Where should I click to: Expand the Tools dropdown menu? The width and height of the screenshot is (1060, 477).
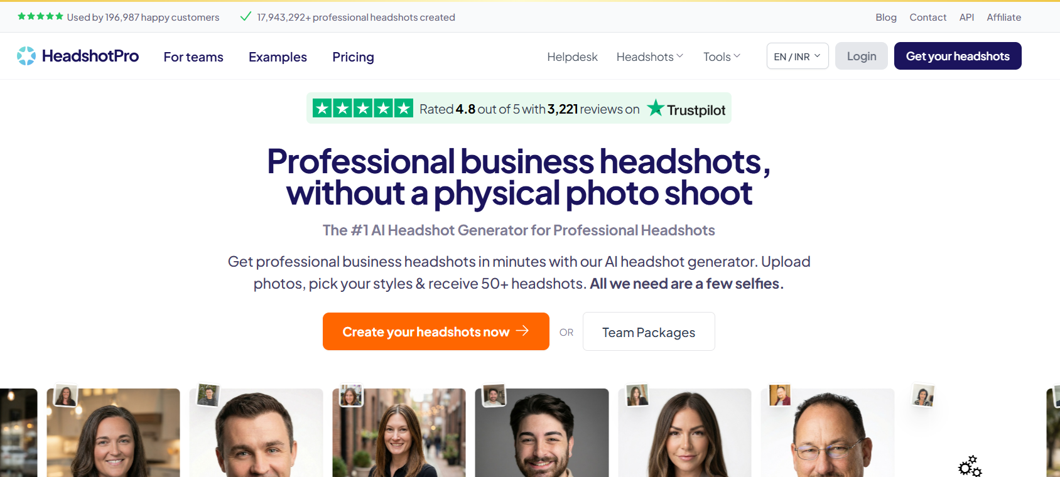point(722,57)
